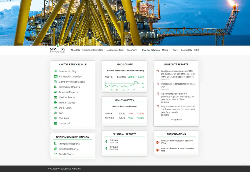
Task: Click the chart icon beside Bonds Charts
Action: pos(56,154)
